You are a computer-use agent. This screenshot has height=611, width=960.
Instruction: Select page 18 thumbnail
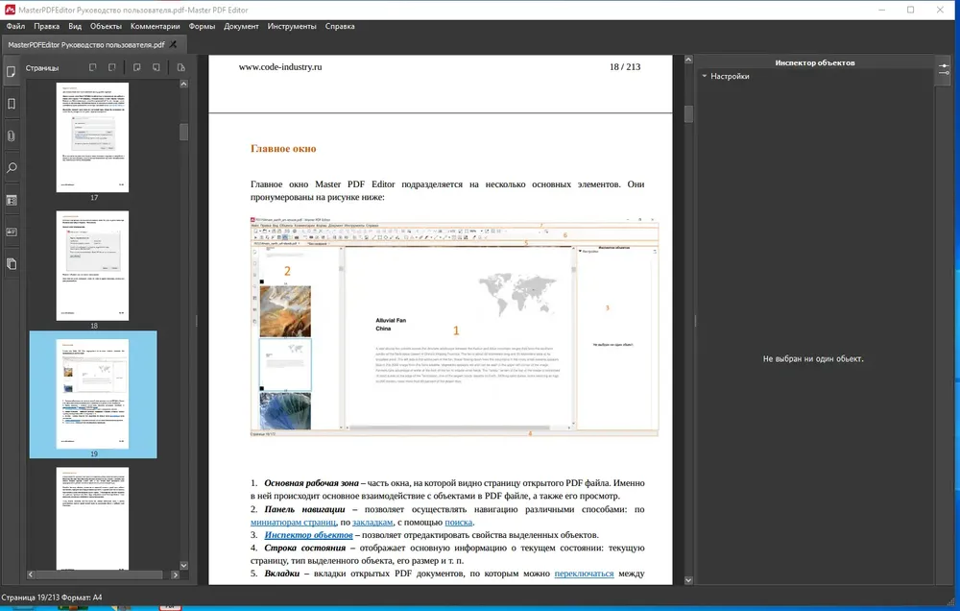pos(92,265)
